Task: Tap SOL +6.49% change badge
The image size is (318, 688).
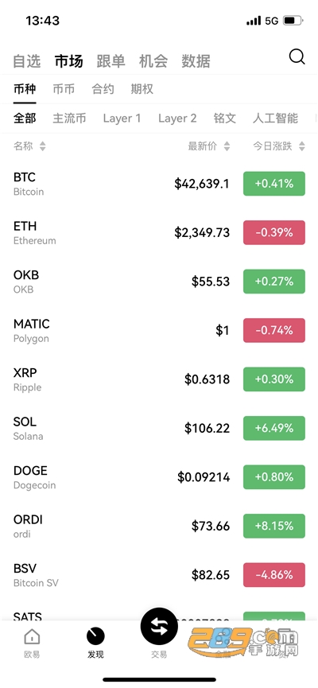Action: click(x=274, y=428)
